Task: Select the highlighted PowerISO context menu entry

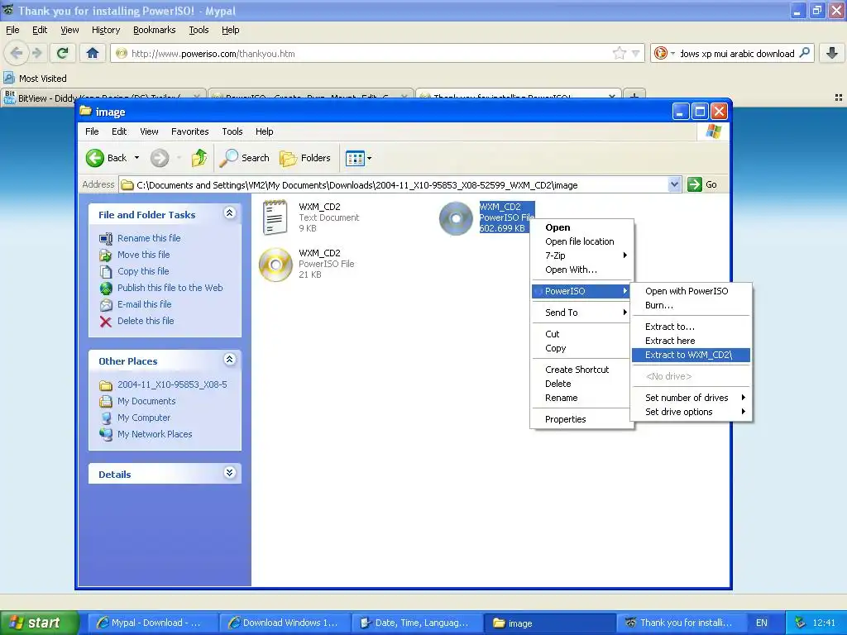Action: [581, 291]
